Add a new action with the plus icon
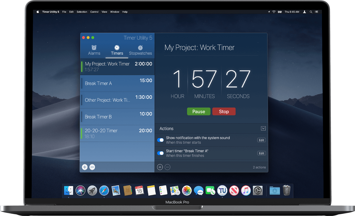This screenshot has width=355, height=216. (160, 167)
